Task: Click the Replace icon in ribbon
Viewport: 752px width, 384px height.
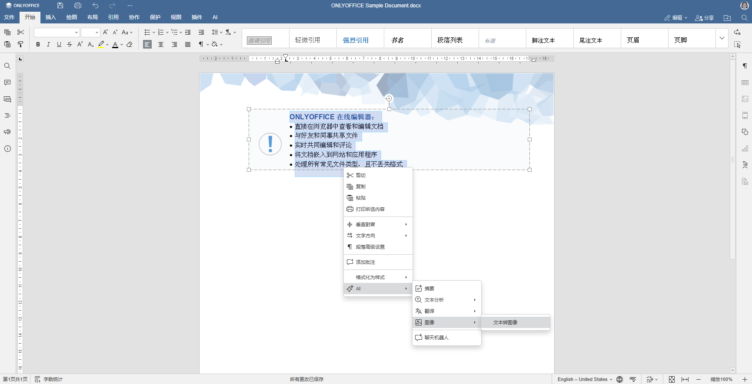Action: pos(737,32)
